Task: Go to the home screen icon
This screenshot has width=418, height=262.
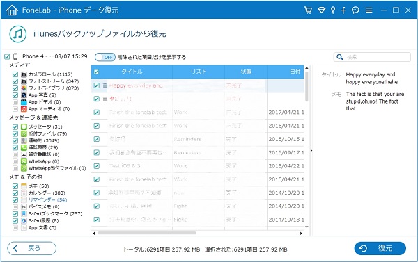Action: pos(12,10)
